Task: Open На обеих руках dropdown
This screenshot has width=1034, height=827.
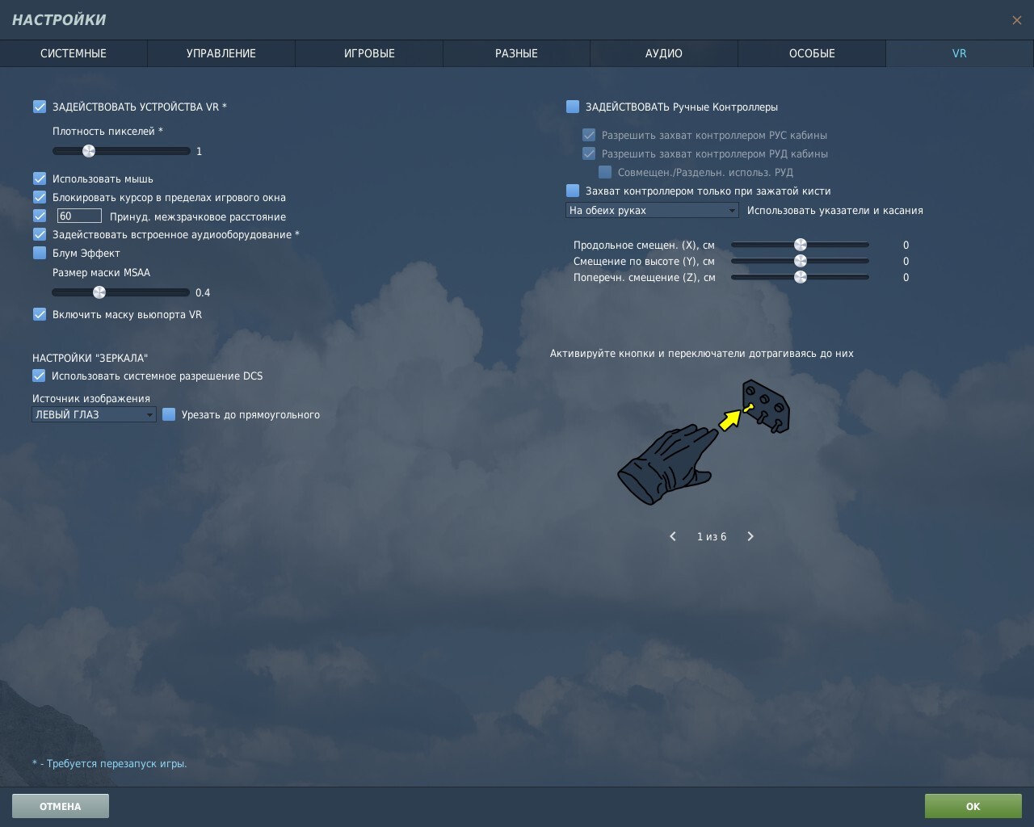Action: (652, 210)
